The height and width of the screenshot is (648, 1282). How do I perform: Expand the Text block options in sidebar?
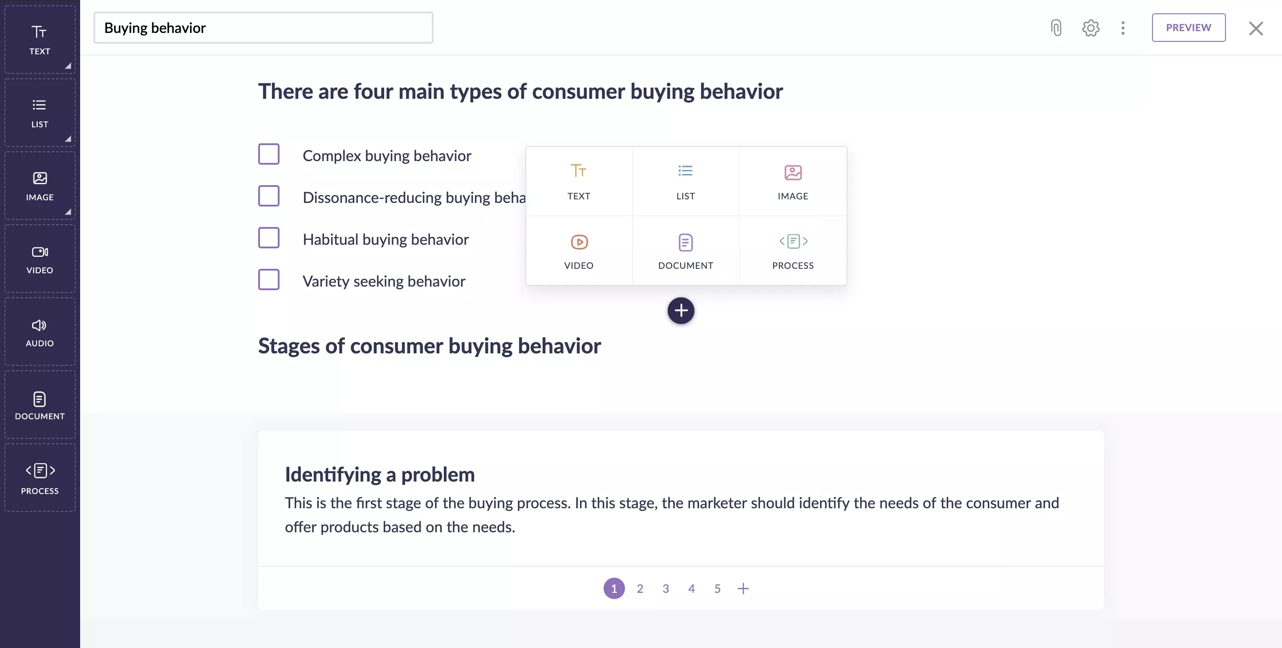[x=68, y=66]
